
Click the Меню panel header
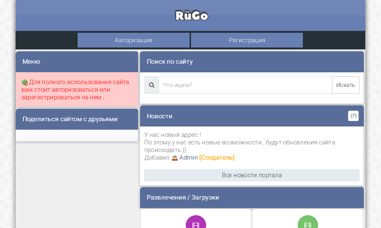click(x=31, y=62)
